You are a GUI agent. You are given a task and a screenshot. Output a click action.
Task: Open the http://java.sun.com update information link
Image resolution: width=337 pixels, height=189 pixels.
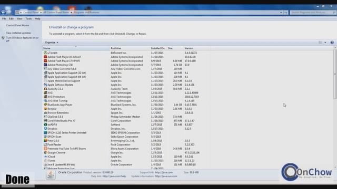166,176
